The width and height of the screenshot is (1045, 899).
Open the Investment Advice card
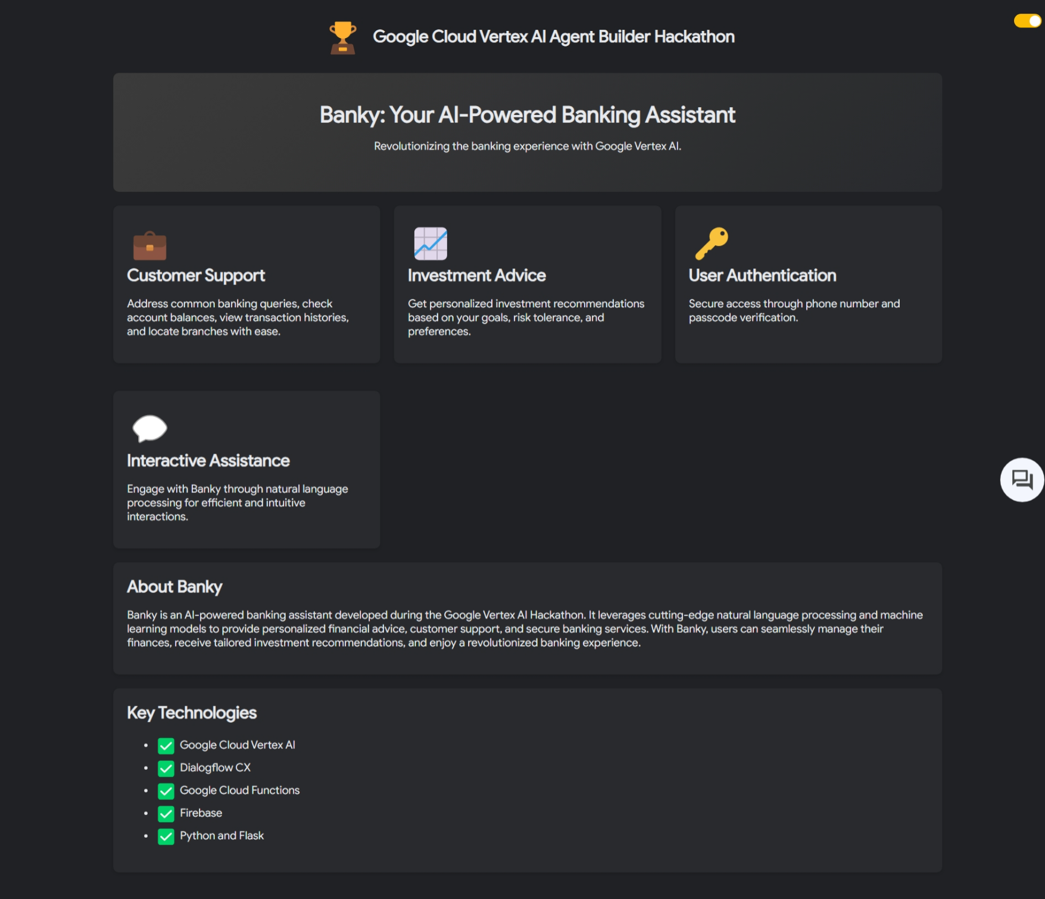click(528, 284)
